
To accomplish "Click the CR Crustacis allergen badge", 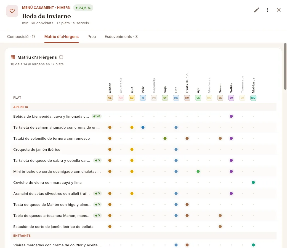I will click(121, 98).
